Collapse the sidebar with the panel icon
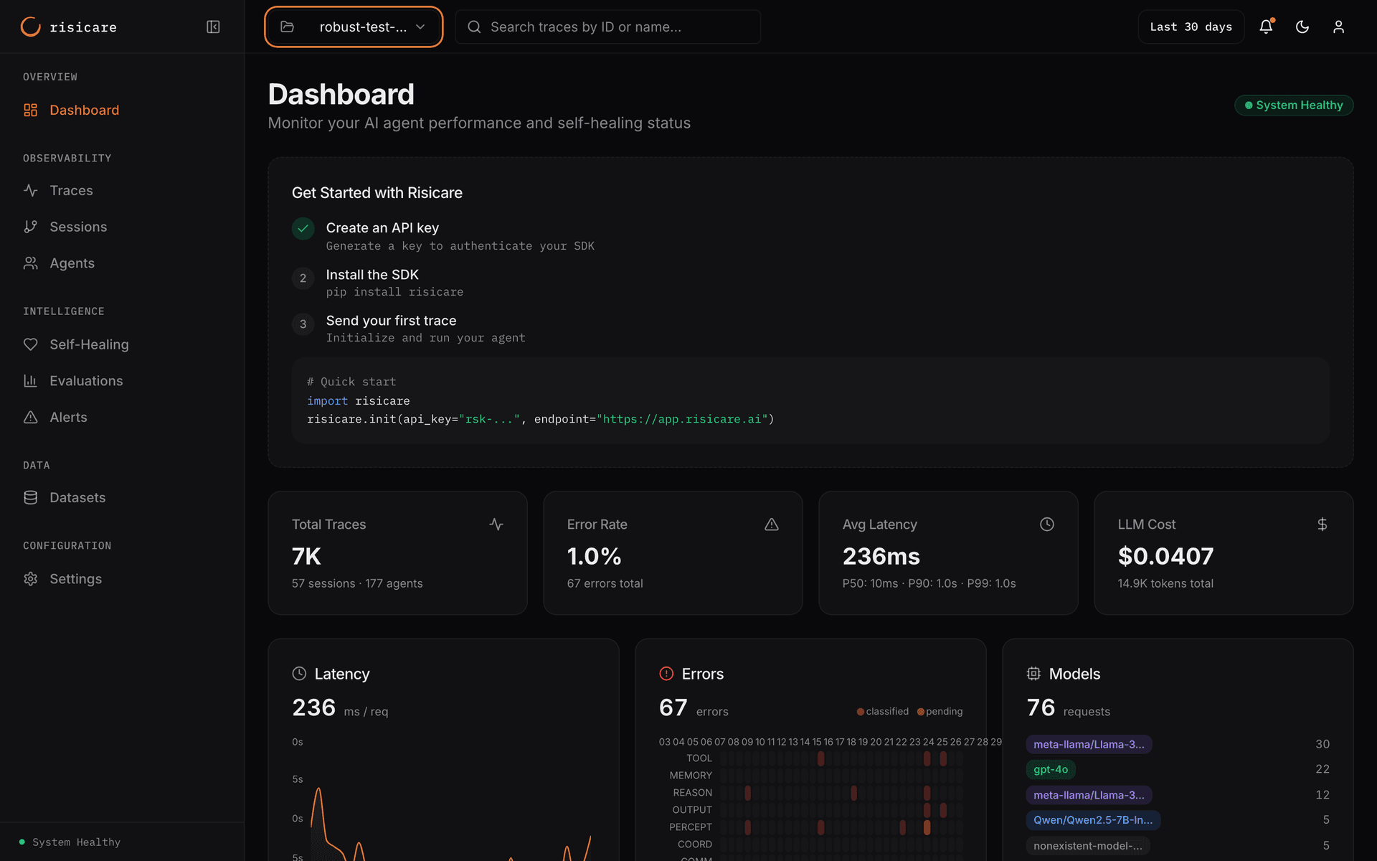 click(213, 27)
